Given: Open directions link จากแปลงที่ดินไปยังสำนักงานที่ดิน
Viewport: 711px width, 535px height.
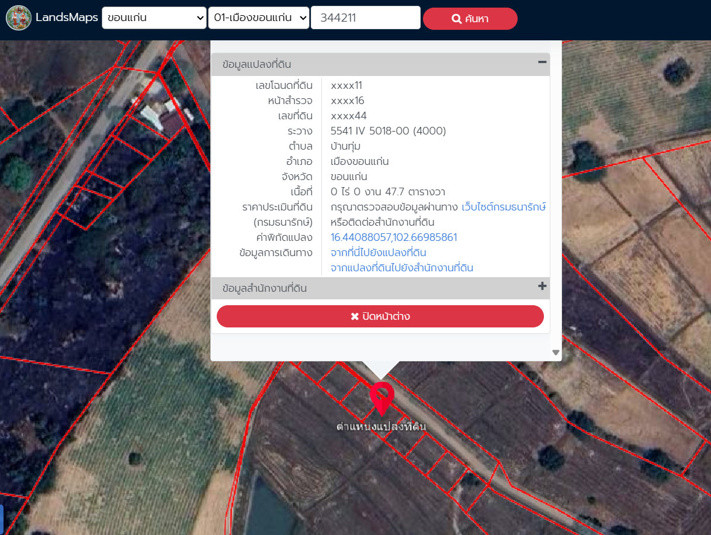Looking at the screenshot, I should pyautogui.click(x=401, y=268).
